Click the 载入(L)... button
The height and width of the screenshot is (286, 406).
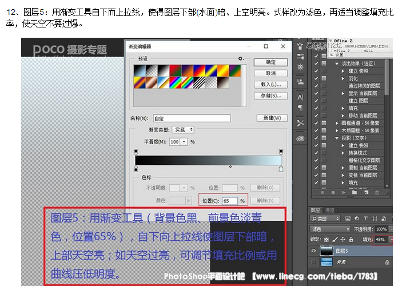pyautogui.click(x=270, y=85)
